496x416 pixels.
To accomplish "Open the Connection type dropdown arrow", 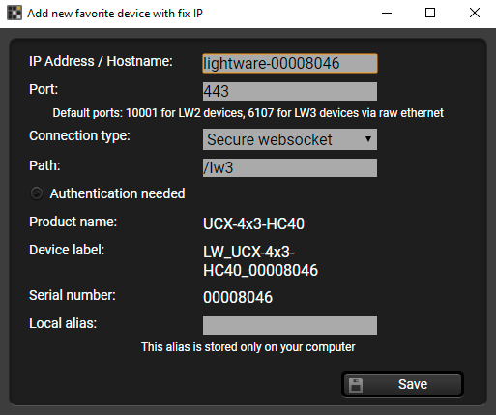I will (x=368, y=139).
